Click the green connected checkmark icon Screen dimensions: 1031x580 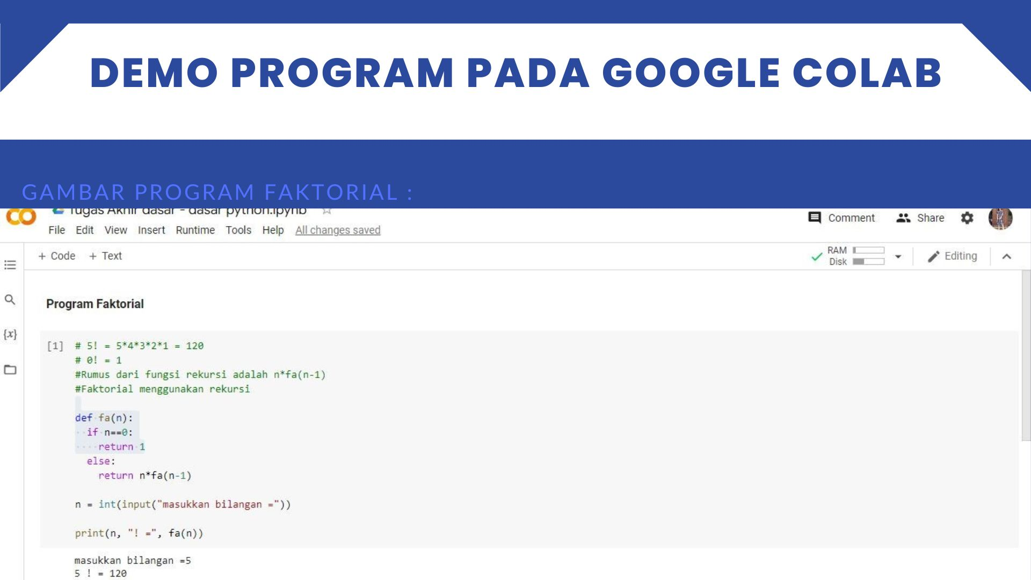point(817,257)
